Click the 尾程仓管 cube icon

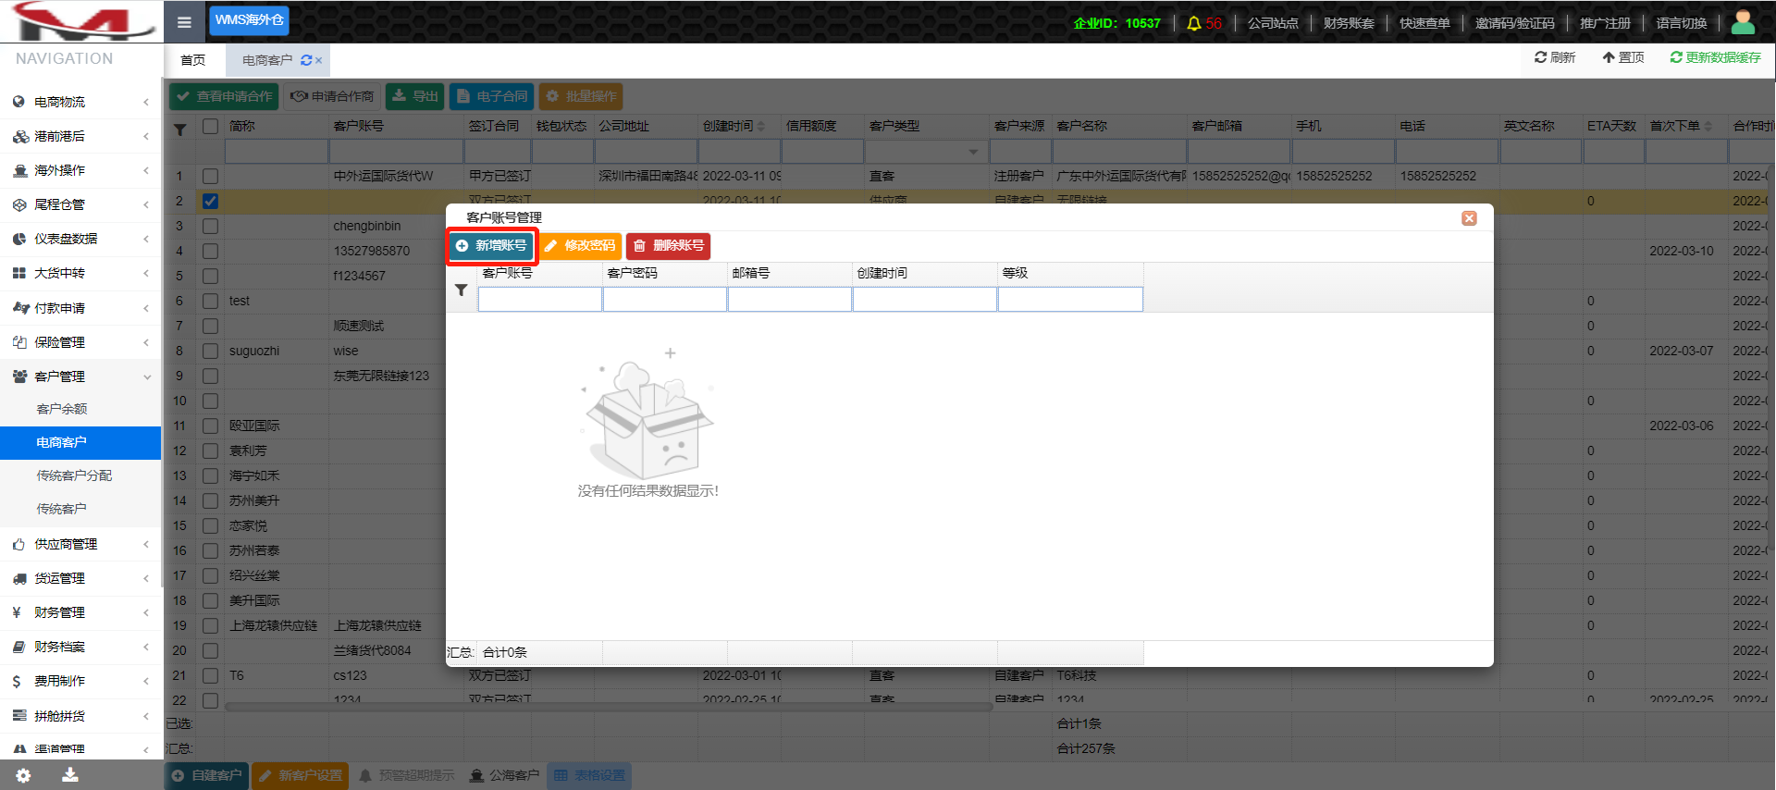coord(18,204)
